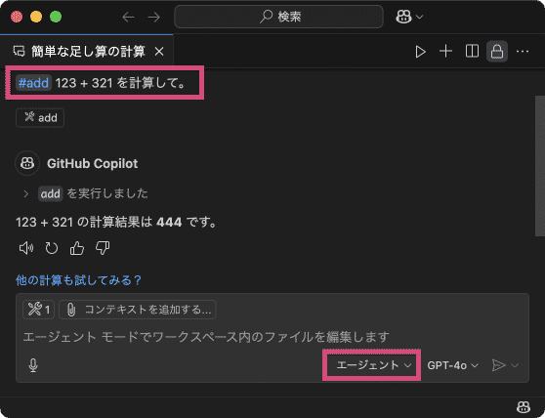The height and width of the screenshot is (418, 545).
Task: Close the 簡単な足し算の計算 tab
Action: [x=159, y=52]
